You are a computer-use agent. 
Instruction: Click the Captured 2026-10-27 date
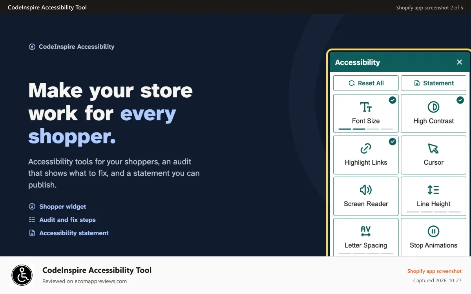click(438, 281)
